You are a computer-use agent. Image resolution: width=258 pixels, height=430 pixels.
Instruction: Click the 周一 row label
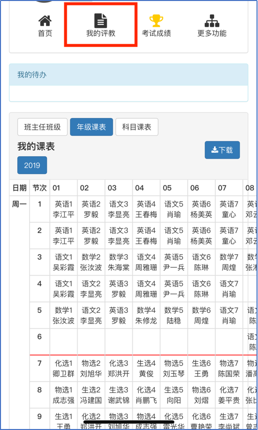pos(19,204)
